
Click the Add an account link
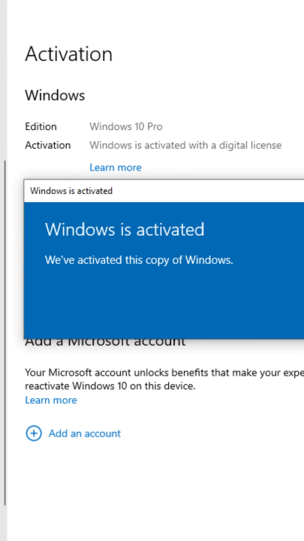pyautogui.click(x=85, y=434)
